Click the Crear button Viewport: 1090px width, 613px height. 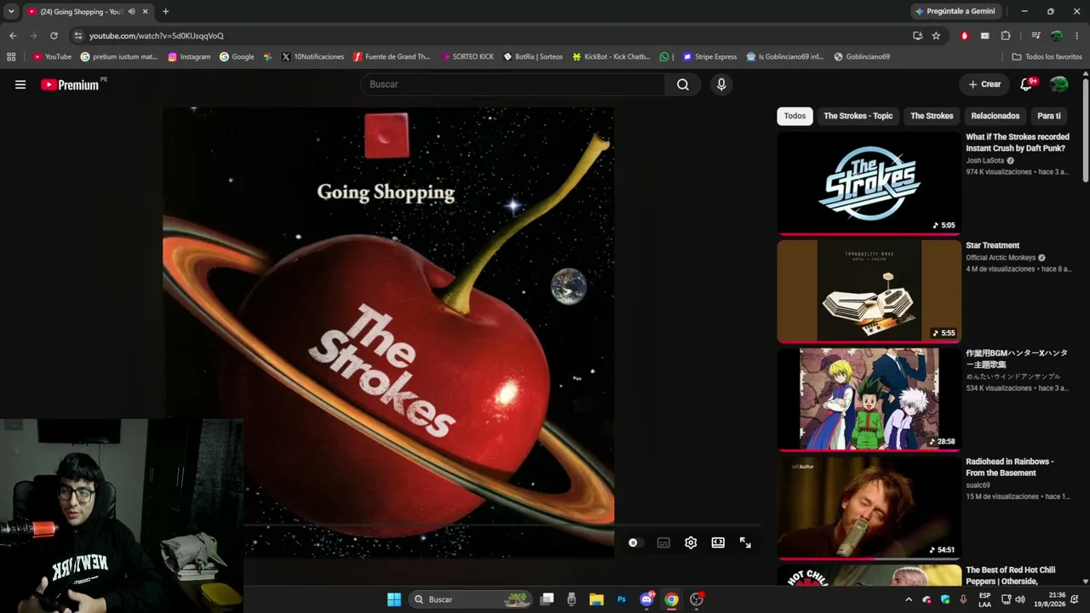[x=984, y=84]
